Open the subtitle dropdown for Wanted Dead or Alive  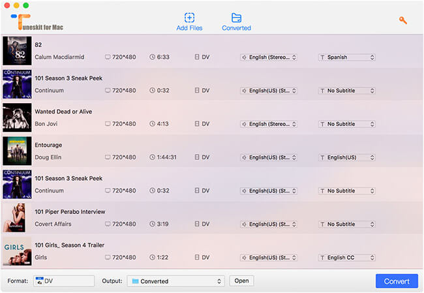tap(346, 124)
